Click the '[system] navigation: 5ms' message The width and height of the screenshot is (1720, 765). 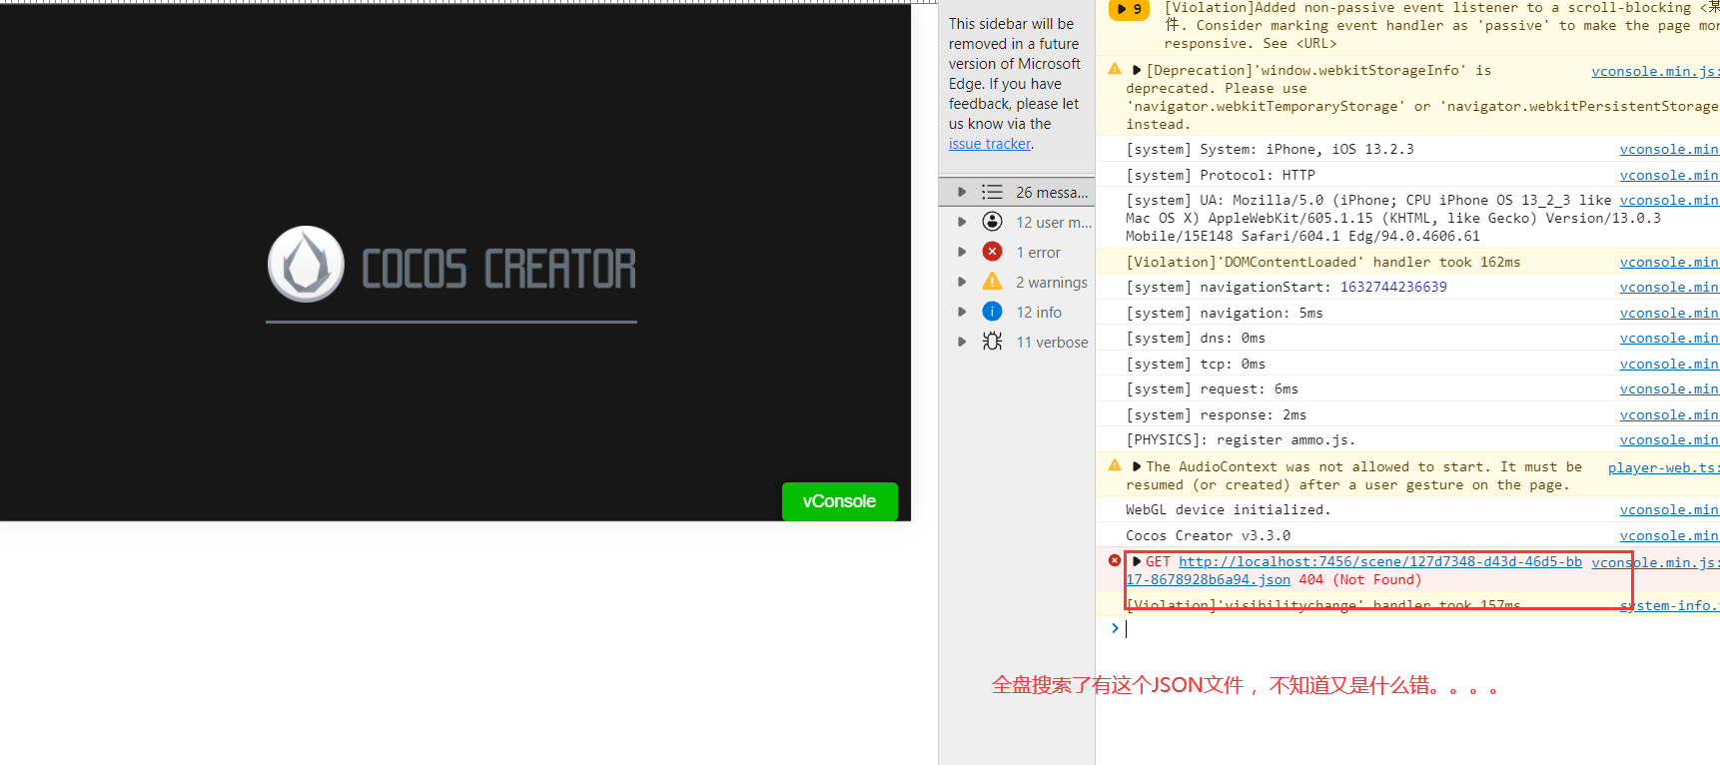point(1225,313)
